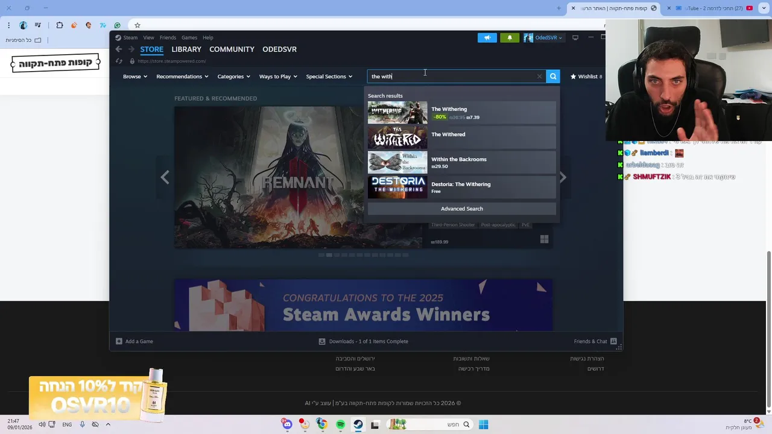
Task: Expand the Categories dropdown
Action: 234,77
